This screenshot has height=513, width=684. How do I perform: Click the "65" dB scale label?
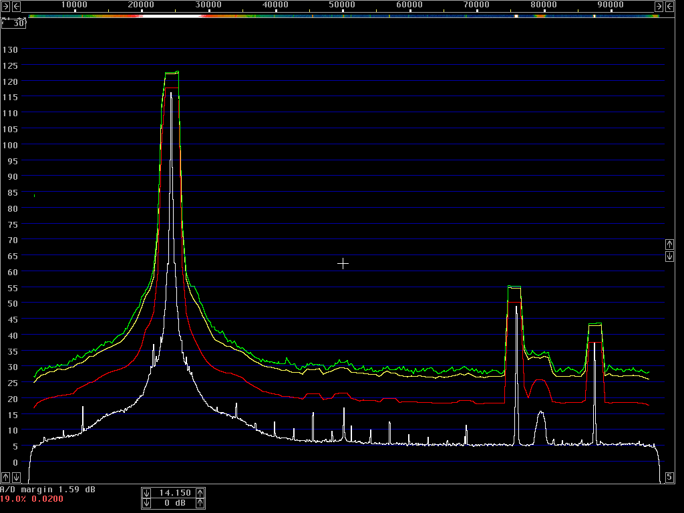(x=13, y=256)
